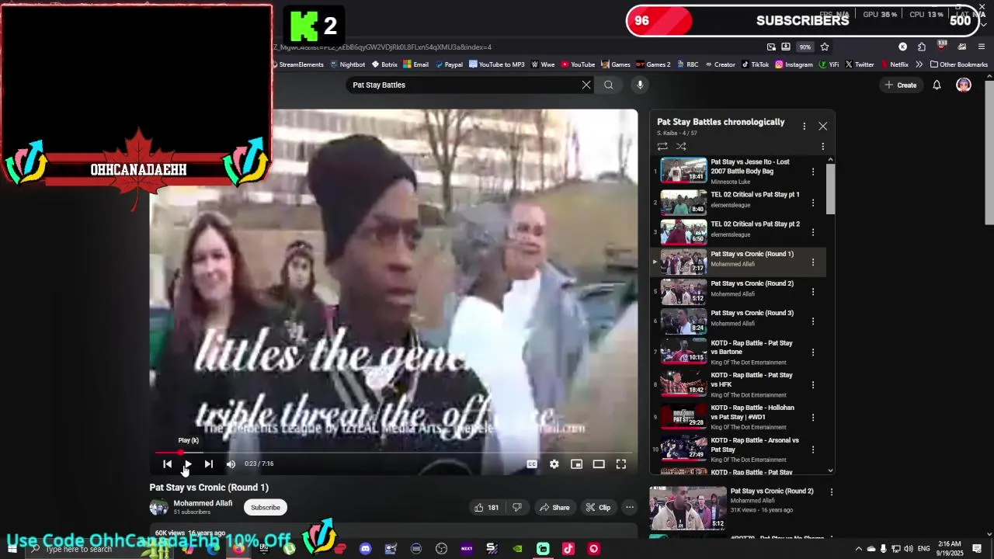
Task: Close the playlist panel
Action: [x=823, y=126]
